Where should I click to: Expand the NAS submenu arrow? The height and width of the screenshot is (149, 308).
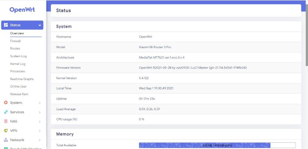click(40, 122)
